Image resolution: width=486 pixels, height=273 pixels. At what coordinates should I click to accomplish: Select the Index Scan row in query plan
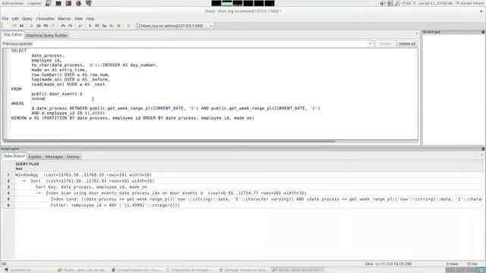[248, 193]
